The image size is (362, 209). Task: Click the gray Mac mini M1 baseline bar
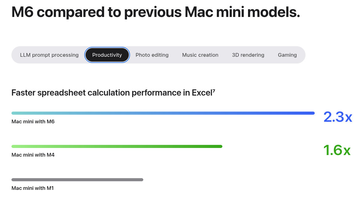pyautogui.click(x=77, y=180)
